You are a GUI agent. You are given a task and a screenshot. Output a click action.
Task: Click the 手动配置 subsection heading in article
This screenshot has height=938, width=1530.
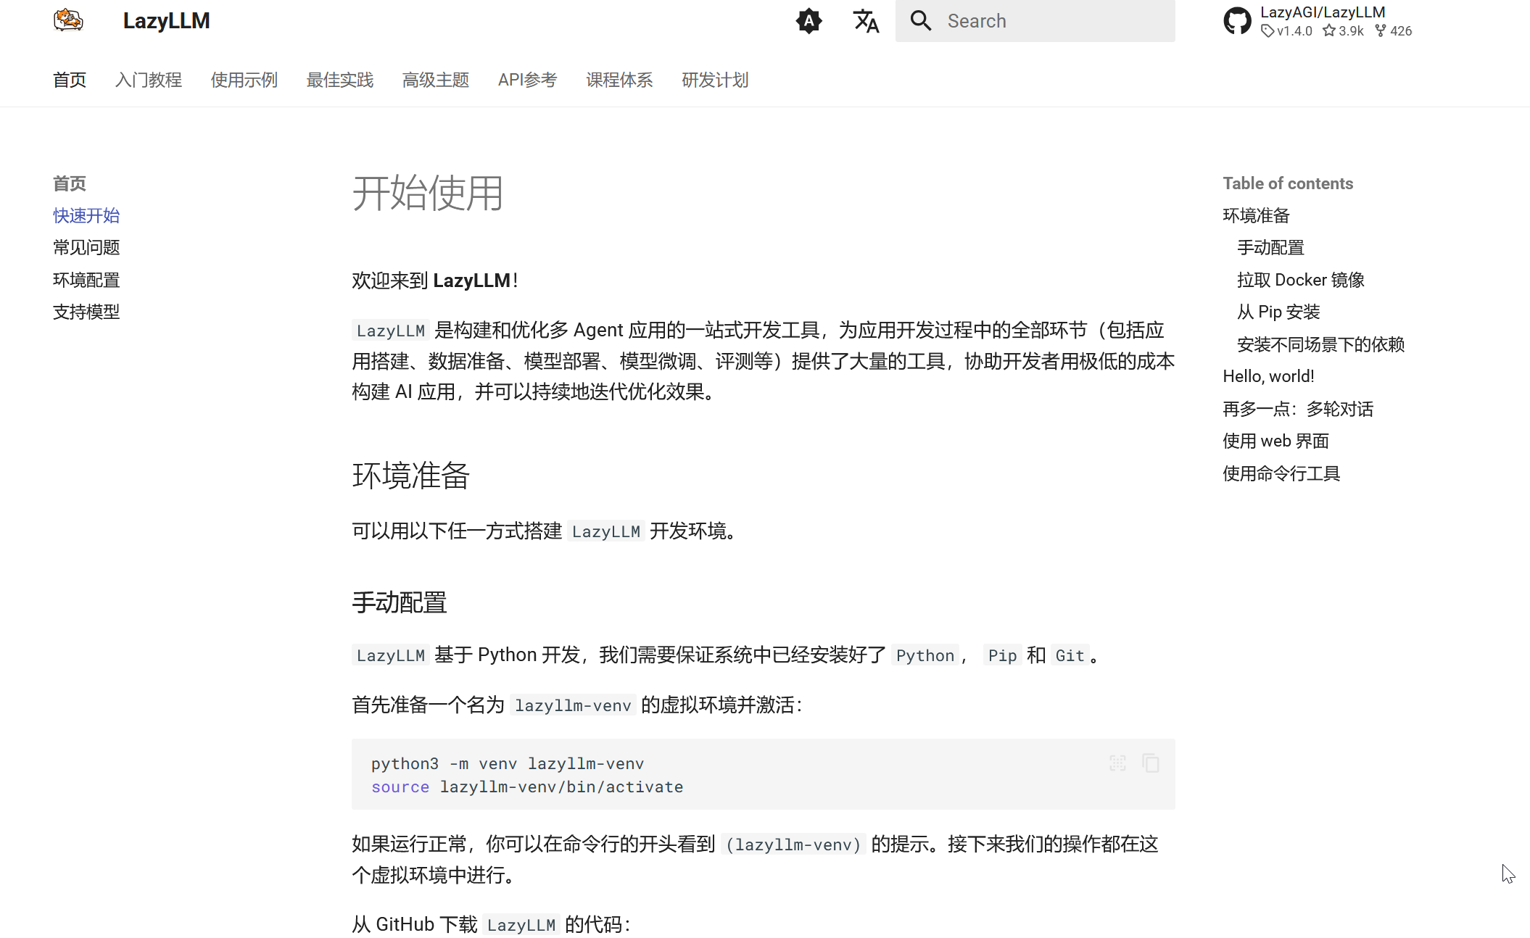click(x=400, y=602)
